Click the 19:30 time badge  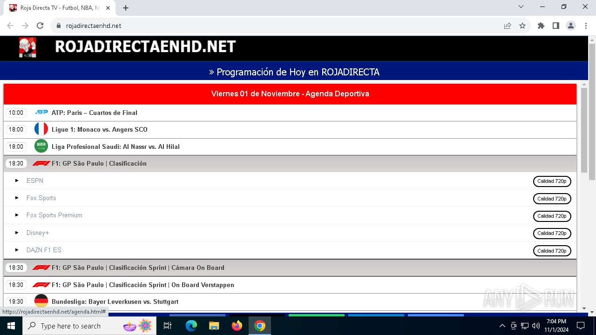pos(16,301)
